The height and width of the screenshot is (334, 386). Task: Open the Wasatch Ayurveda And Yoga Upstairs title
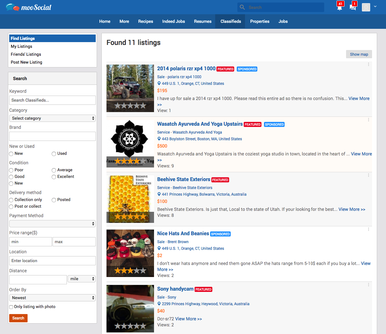200,124
